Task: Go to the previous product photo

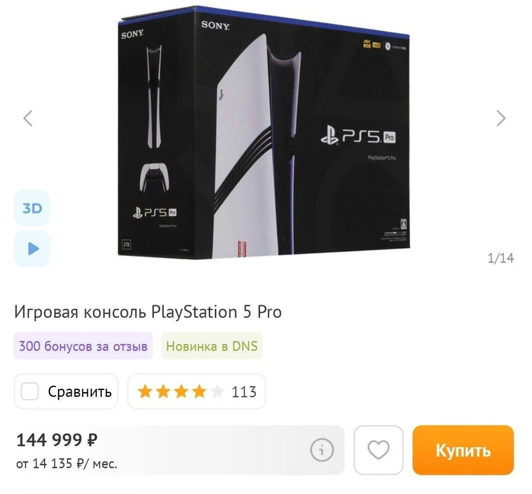Action: click(x=28, y=118)
